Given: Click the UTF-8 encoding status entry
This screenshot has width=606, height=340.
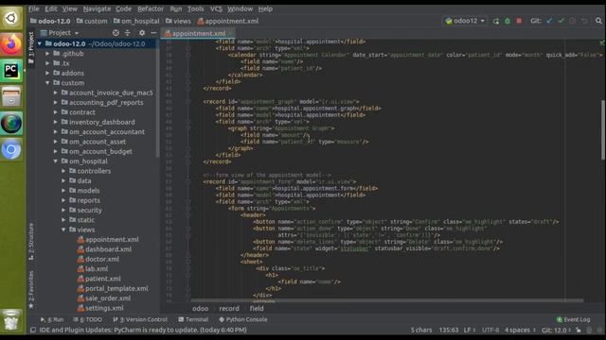Looking at the screenshot, I should (490, 330).
